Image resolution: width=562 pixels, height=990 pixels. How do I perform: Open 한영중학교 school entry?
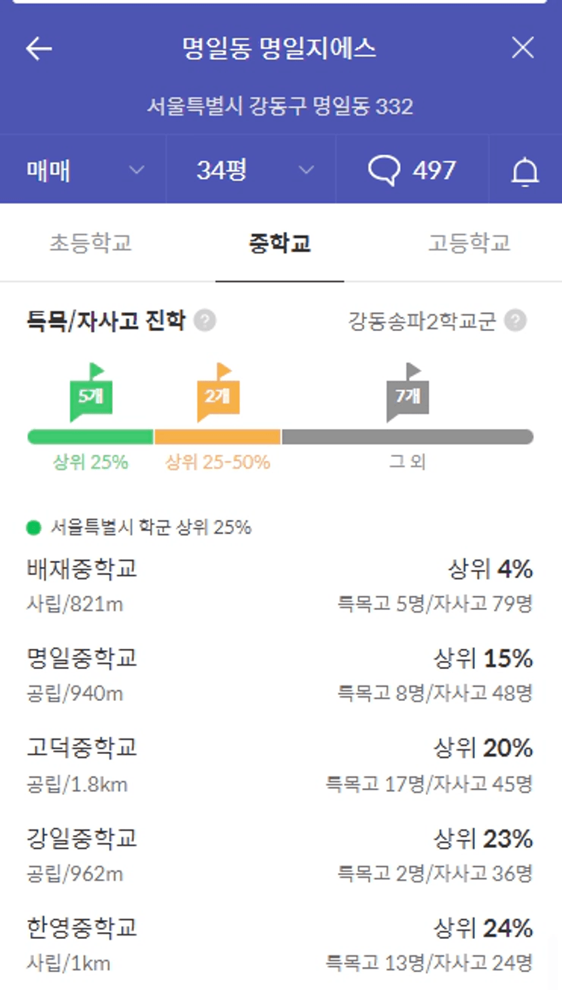click(x=280, y=944)
